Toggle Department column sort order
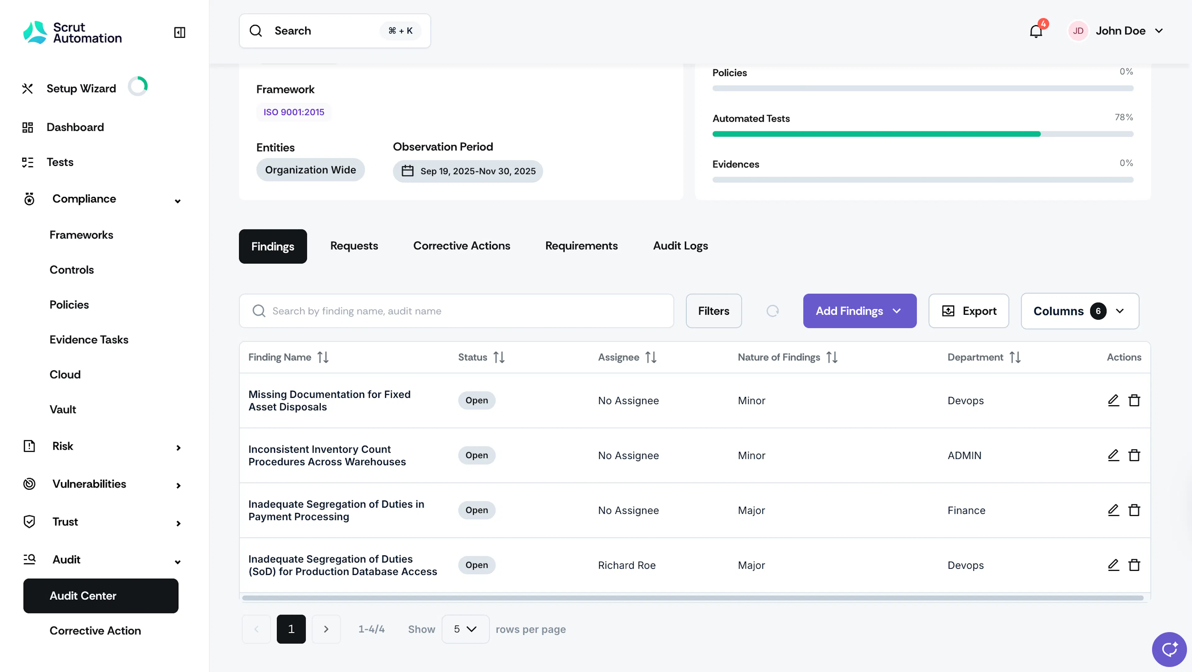Viewport: 1192px width, 672px height. [x=1015, y=357]
